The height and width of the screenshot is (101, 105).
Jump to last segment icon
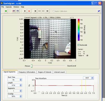click(x=47, y=11)
